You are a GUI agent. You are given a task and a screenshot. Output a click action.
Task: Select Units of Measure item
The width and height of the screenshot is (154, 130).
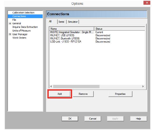click(x=22, y=30)
